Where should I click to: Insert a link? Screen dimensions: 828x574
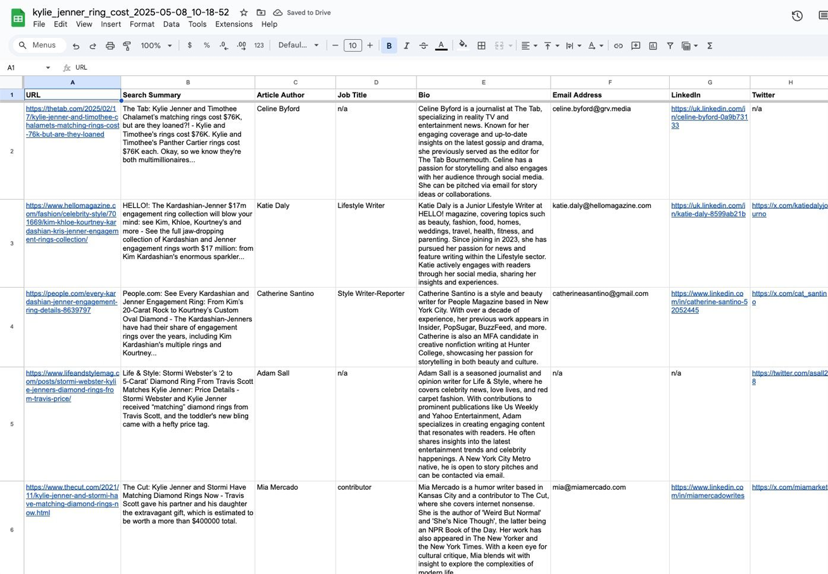(x=618, y=46)
